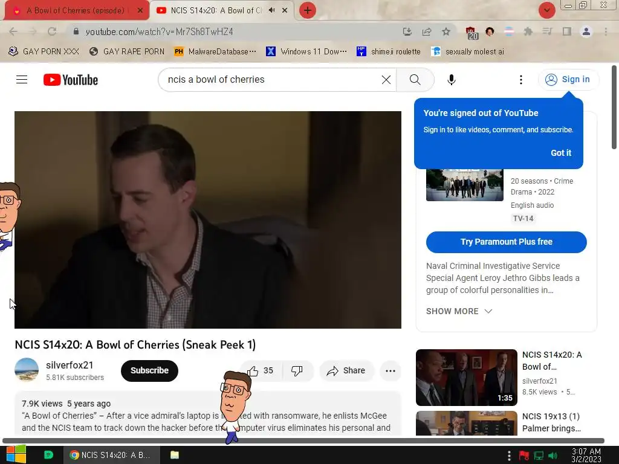This screenshot has width=619, height=464.
Task: Click the install app icon in address bar
Action: tap(407, 31)
